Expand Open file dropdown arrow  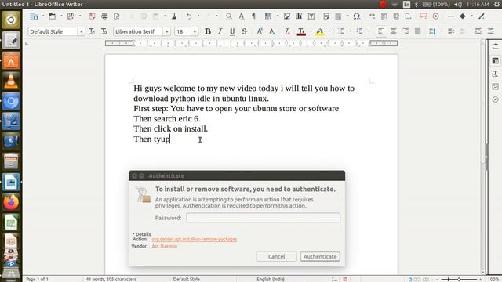61,16
